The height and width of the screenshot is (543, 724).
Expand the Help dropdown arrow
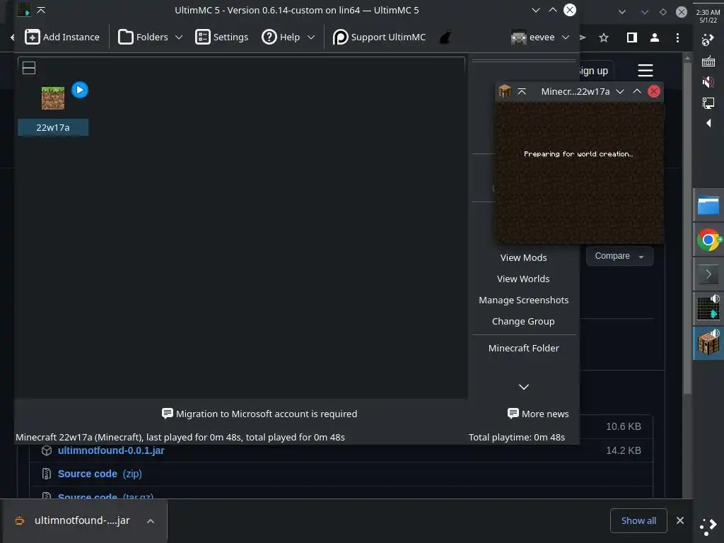(x=311, y=37)
